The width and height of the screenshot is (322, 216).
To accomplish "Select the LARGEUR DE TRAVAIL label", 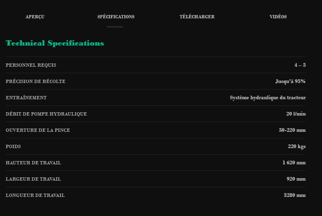I will pos(33,179).
